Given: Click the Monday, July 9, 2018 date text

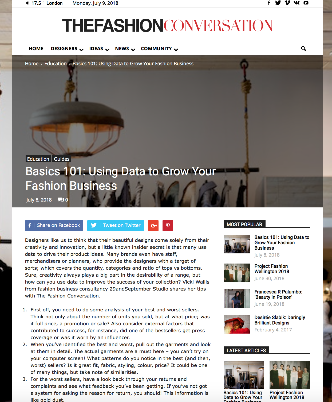Looking at the screenshot, I should 95,3.
